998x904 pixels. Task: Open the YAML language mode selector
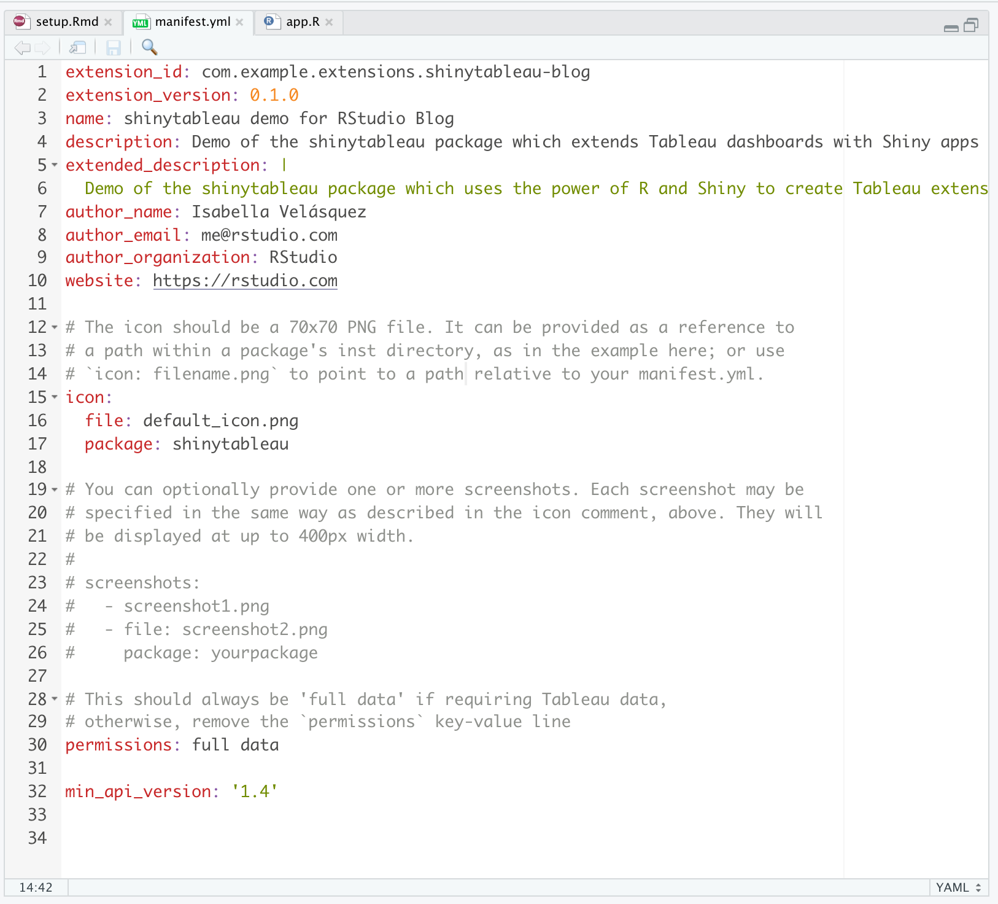pos(953,887)
